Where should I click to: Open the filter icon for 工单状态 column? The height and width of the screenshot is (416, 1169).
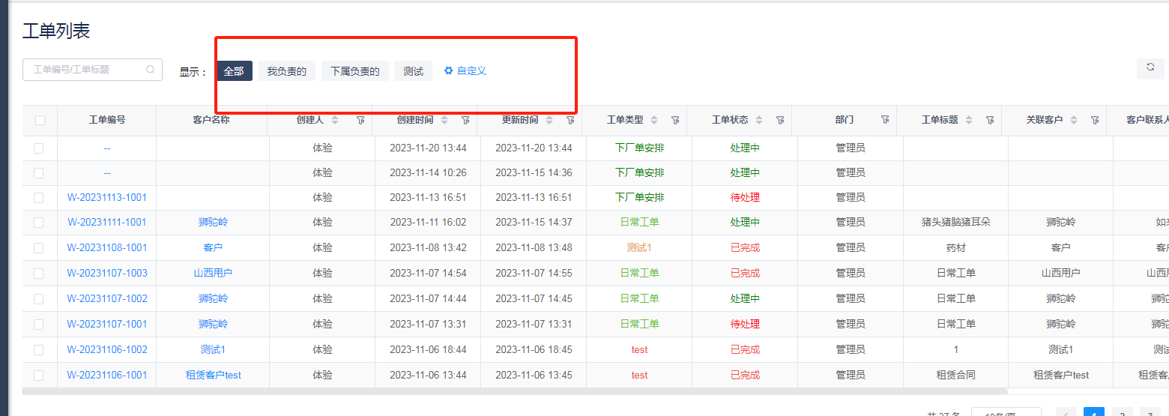coord(780,120)
